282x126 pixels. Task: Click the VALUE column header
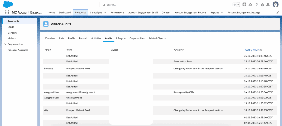pyautogui.click(x=115, y=50)
